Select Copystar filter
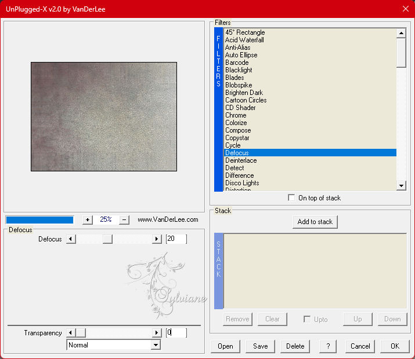Viewport: 415px width, 359px height. coord(310,138)
